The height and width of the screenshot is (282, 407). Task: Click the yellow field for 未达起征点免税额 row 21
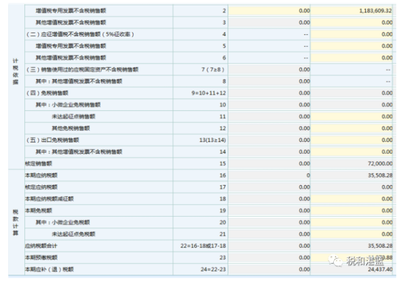point(352,234)
